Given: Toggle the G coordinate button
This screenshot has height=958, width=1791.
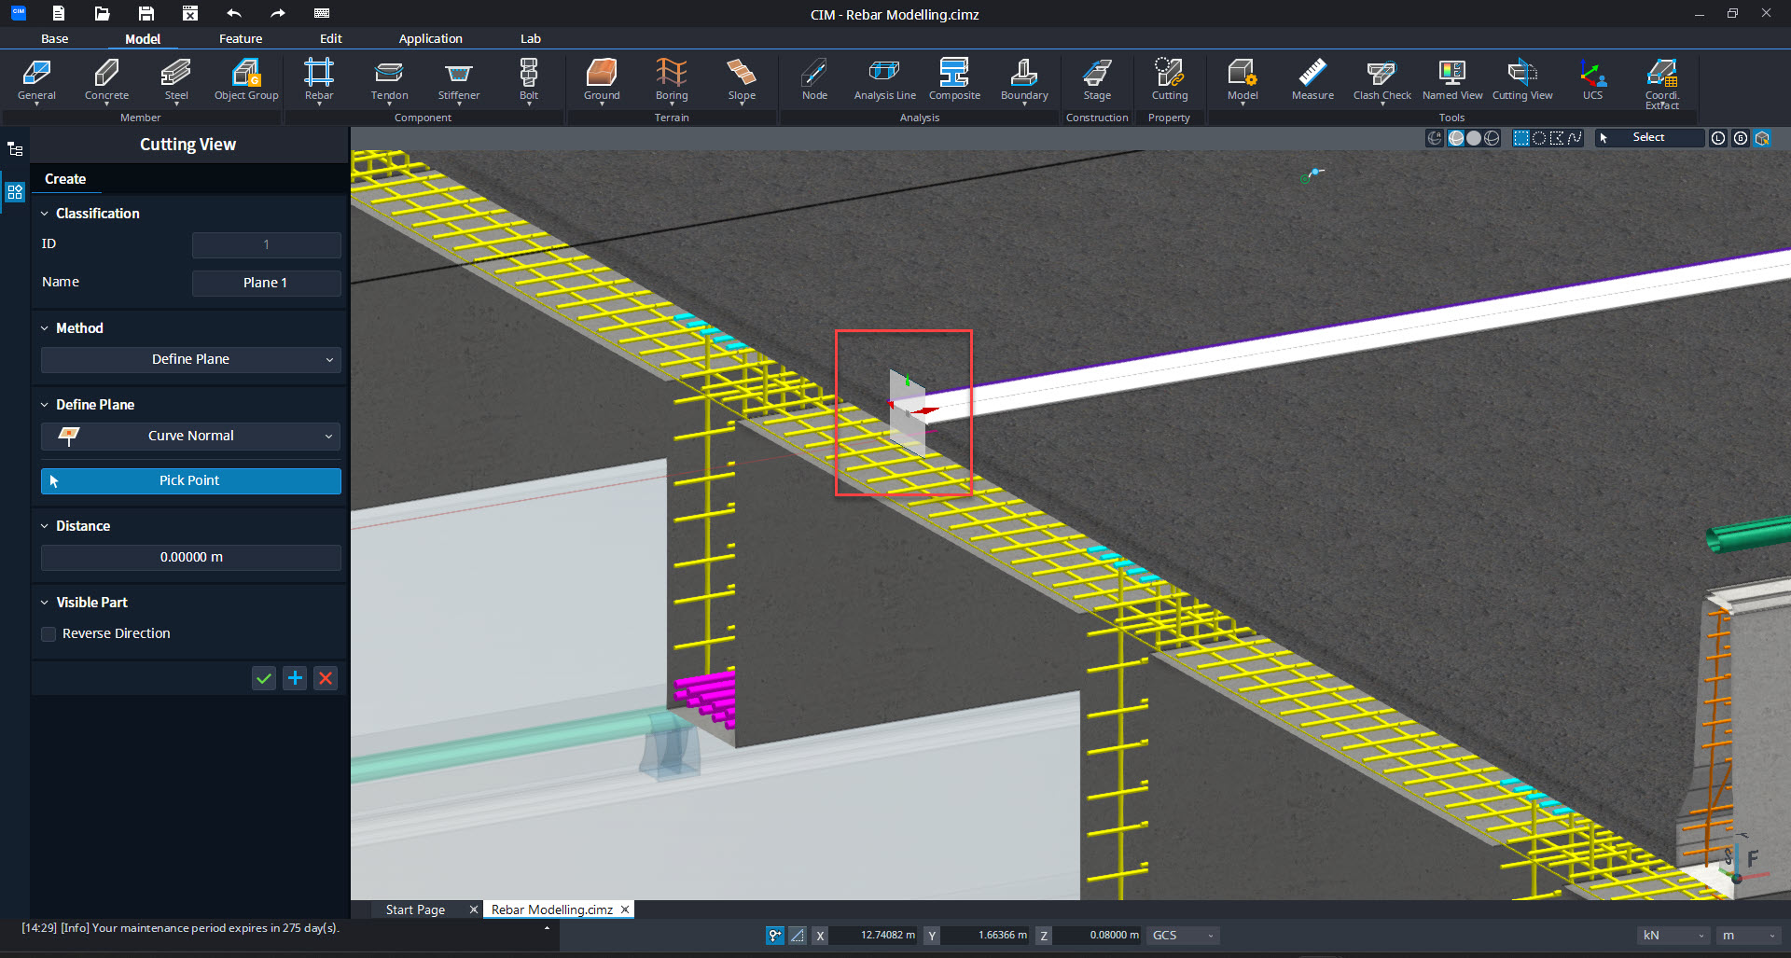Looking at the screenshot, I should (1741, 138).
